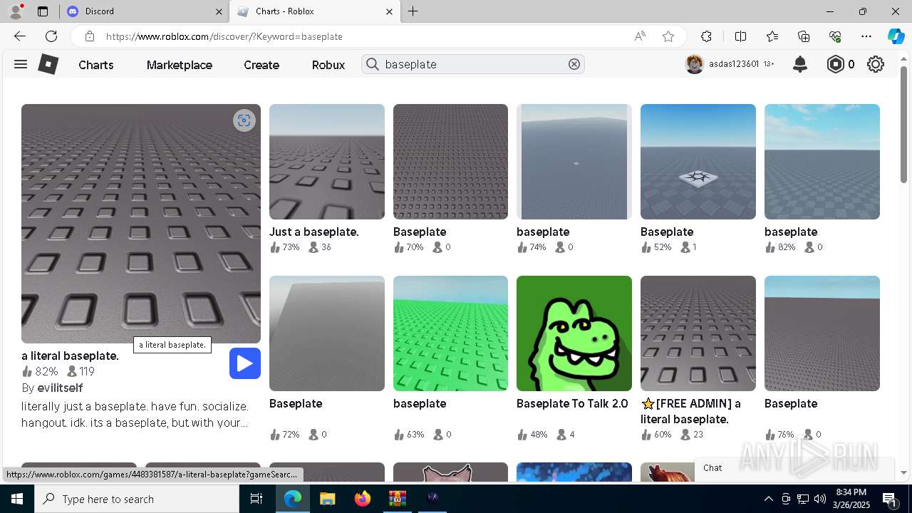This screenshot has width=912, height=513.
Task: Select the Charts - Roblox tab
Action: [316, 11]
